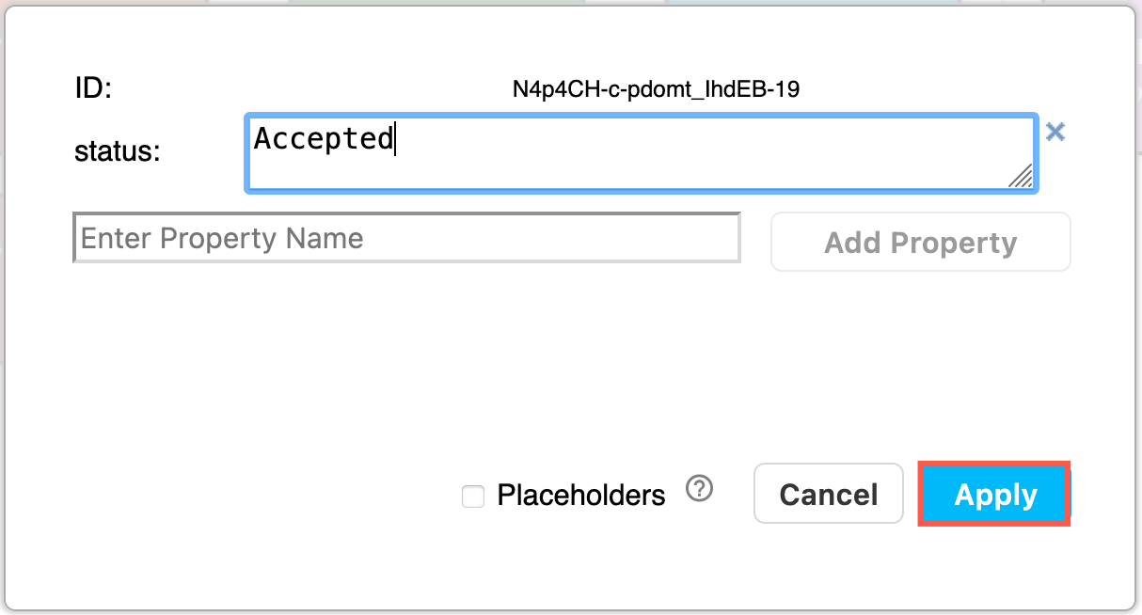Click the question mark circle icon

(699, 490)
